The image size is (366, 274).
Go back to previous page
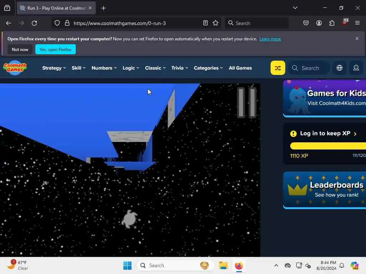tap(9, 23)
